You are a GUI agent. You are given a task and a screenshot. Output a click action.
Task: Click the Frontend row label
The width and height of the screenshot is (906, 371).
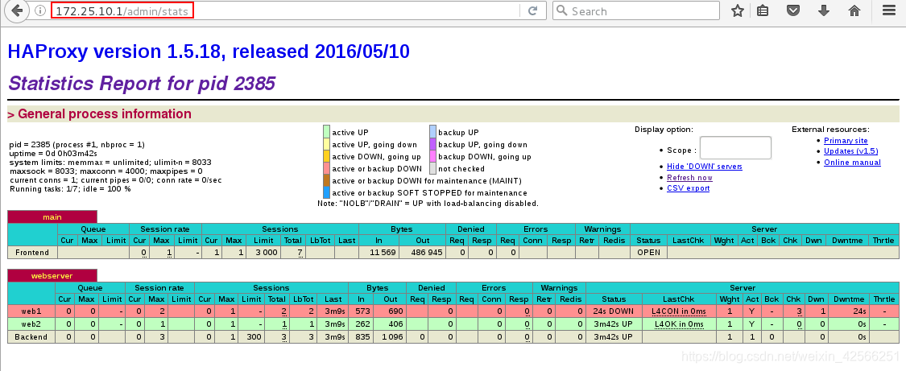32,252
